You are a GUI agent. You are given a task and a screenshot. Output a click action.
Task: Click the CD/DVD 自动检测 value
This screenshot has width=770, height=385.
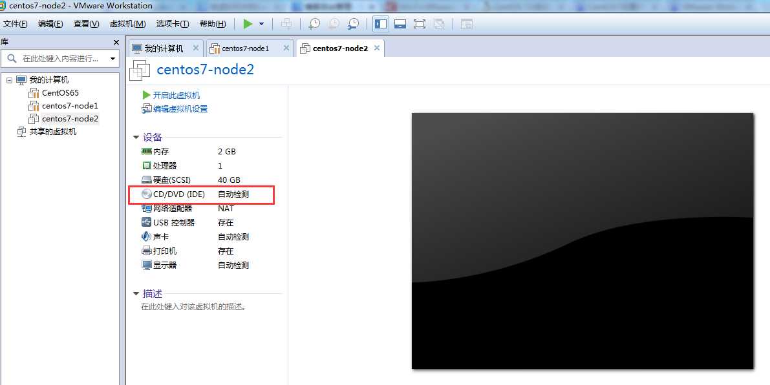coord(233,194)
